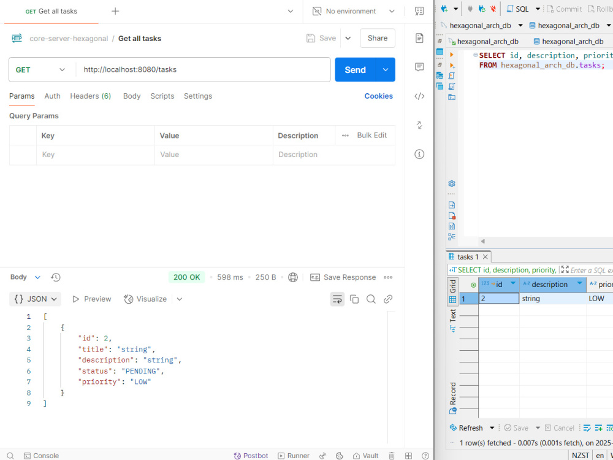Click the request URL input field
This screenshot has width=613, height=460.
click(x=204, y=70)
